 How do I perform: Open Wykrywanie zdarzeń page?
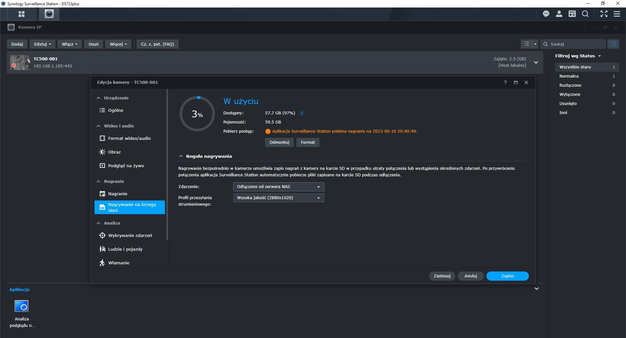(x=130, y=235)
